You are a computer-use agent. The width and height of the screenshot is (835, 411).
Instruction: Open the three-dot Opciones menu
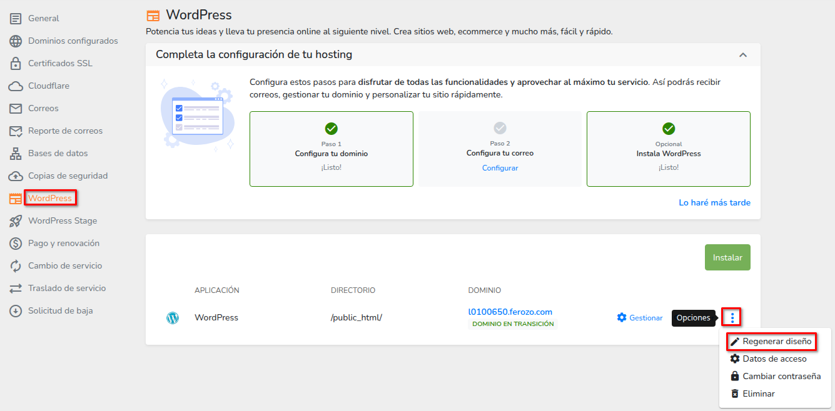732,318
